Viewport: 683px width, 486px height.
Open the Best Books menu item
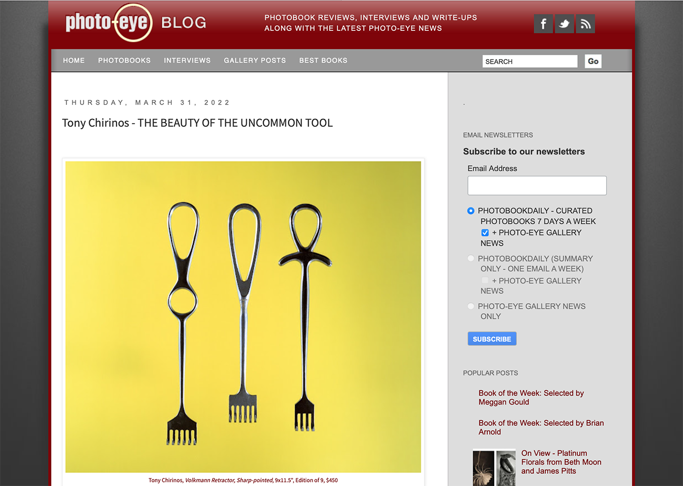point(323,60)
